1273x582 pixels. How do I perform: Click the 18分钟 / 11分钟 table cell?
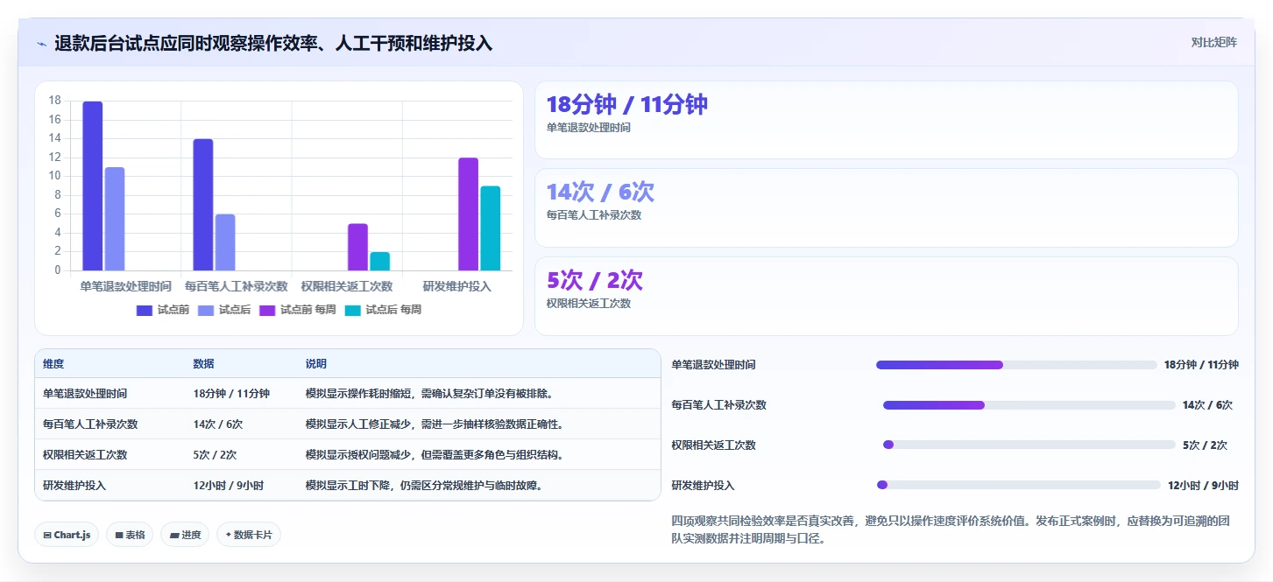pyautogui.click(x=231, y=394)
